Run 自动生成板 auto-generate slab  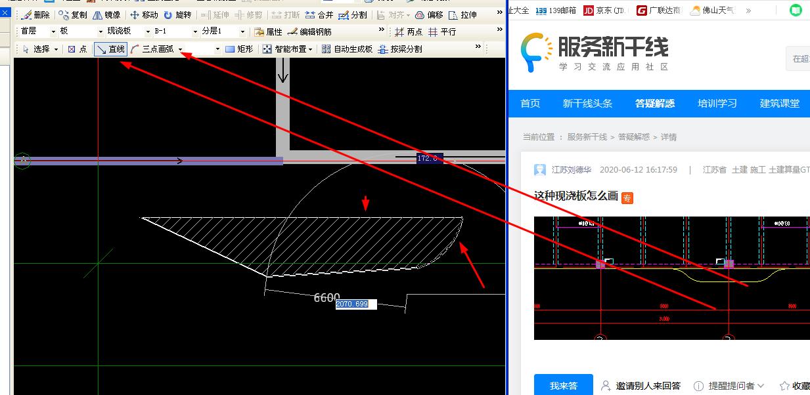[347, 49]
